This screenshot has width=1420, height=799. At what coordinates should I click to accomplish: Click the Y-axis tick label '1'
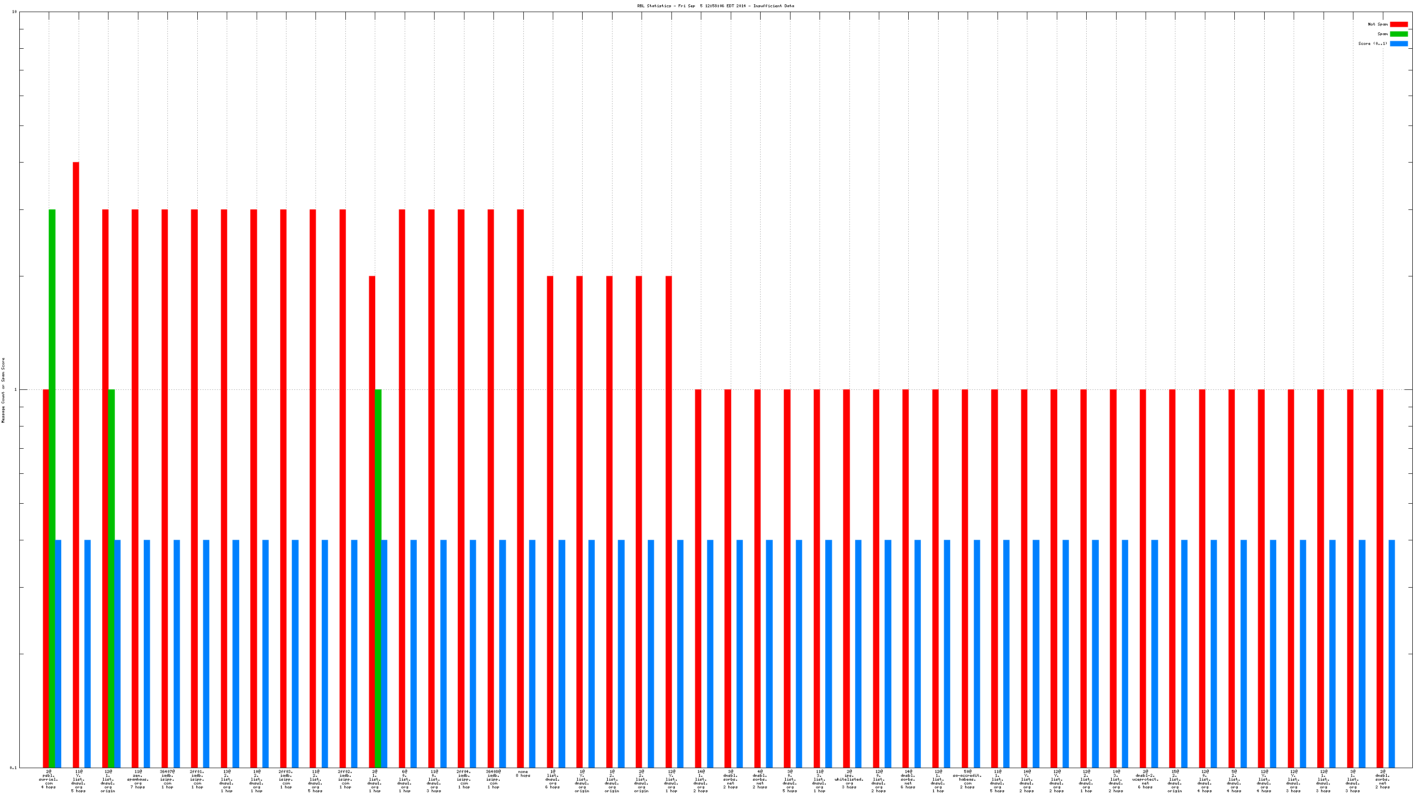pos(15,390)
